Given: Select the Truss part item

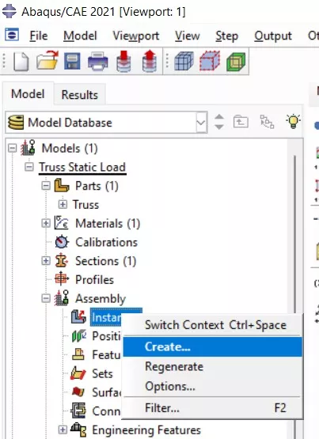Looking at the screenshot, I should pyautogui.click(x=85, y=205).
